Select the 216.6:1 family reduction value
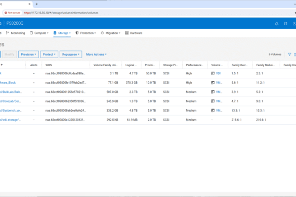Screen dimensions: 296x197 [x=261, y=120]
